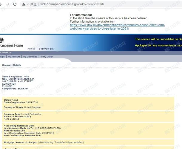The height and width of the screenshot is (149, 182).
Task: Open My Account menu item
Action: pos(14,57)
